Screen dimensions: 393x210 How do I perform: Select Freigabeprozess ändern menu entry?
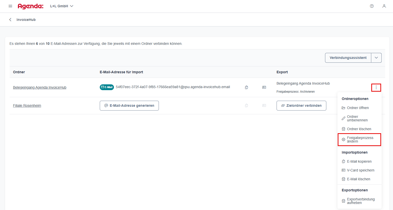(x=359, y=139)
